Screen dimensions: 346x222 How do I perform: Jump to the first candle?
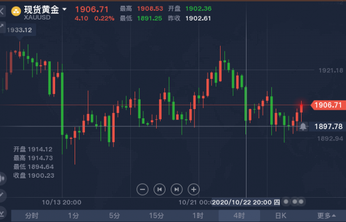click(x=159, y=190)
